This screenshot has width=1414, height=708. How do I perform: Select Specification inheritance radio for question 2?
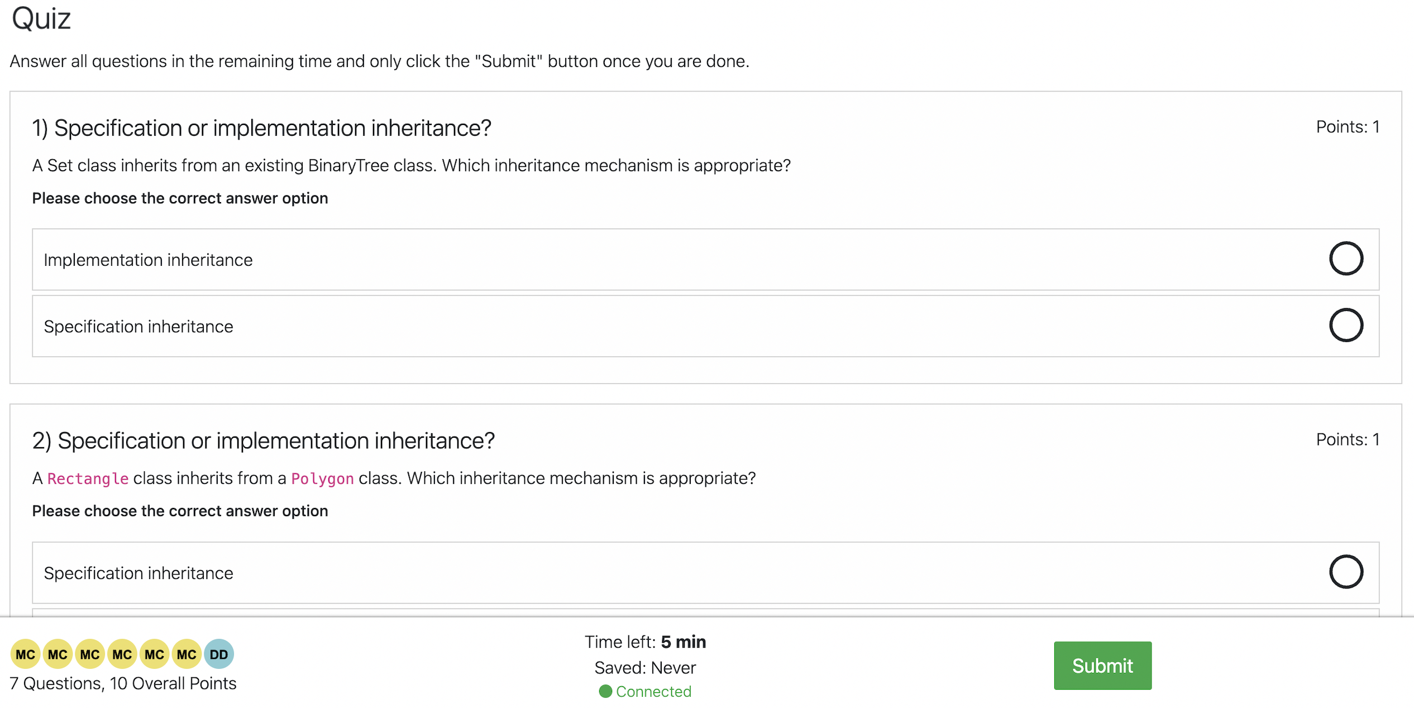(x=1346, y=572)
